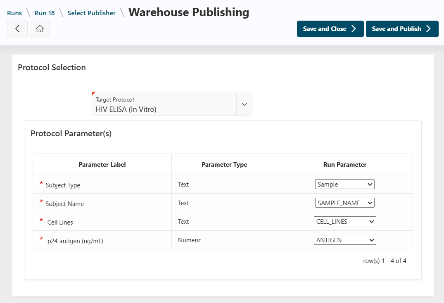Screen dimensions: 444x303
Task: Open the Subject Type run parameter dropdown
Action: [344, 184]
